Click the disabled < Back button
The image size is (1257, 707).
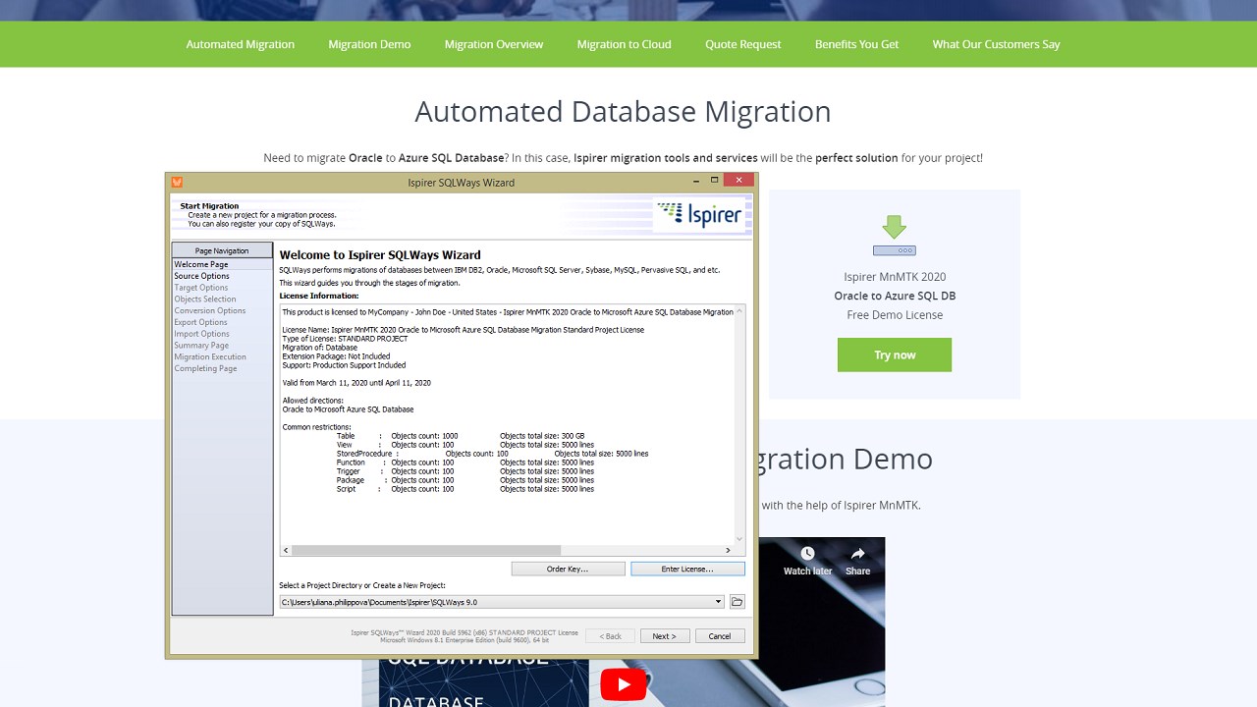click(611, 636)
